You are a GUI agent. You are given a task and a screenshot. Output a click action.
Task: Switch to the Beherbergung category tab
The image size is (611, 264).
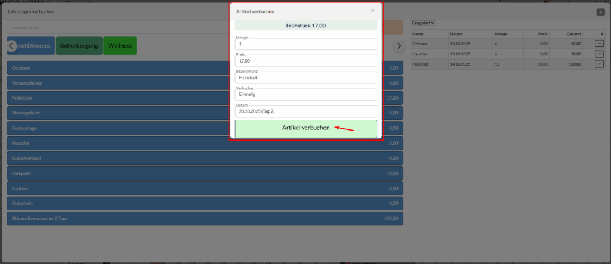tap(79, 46)
